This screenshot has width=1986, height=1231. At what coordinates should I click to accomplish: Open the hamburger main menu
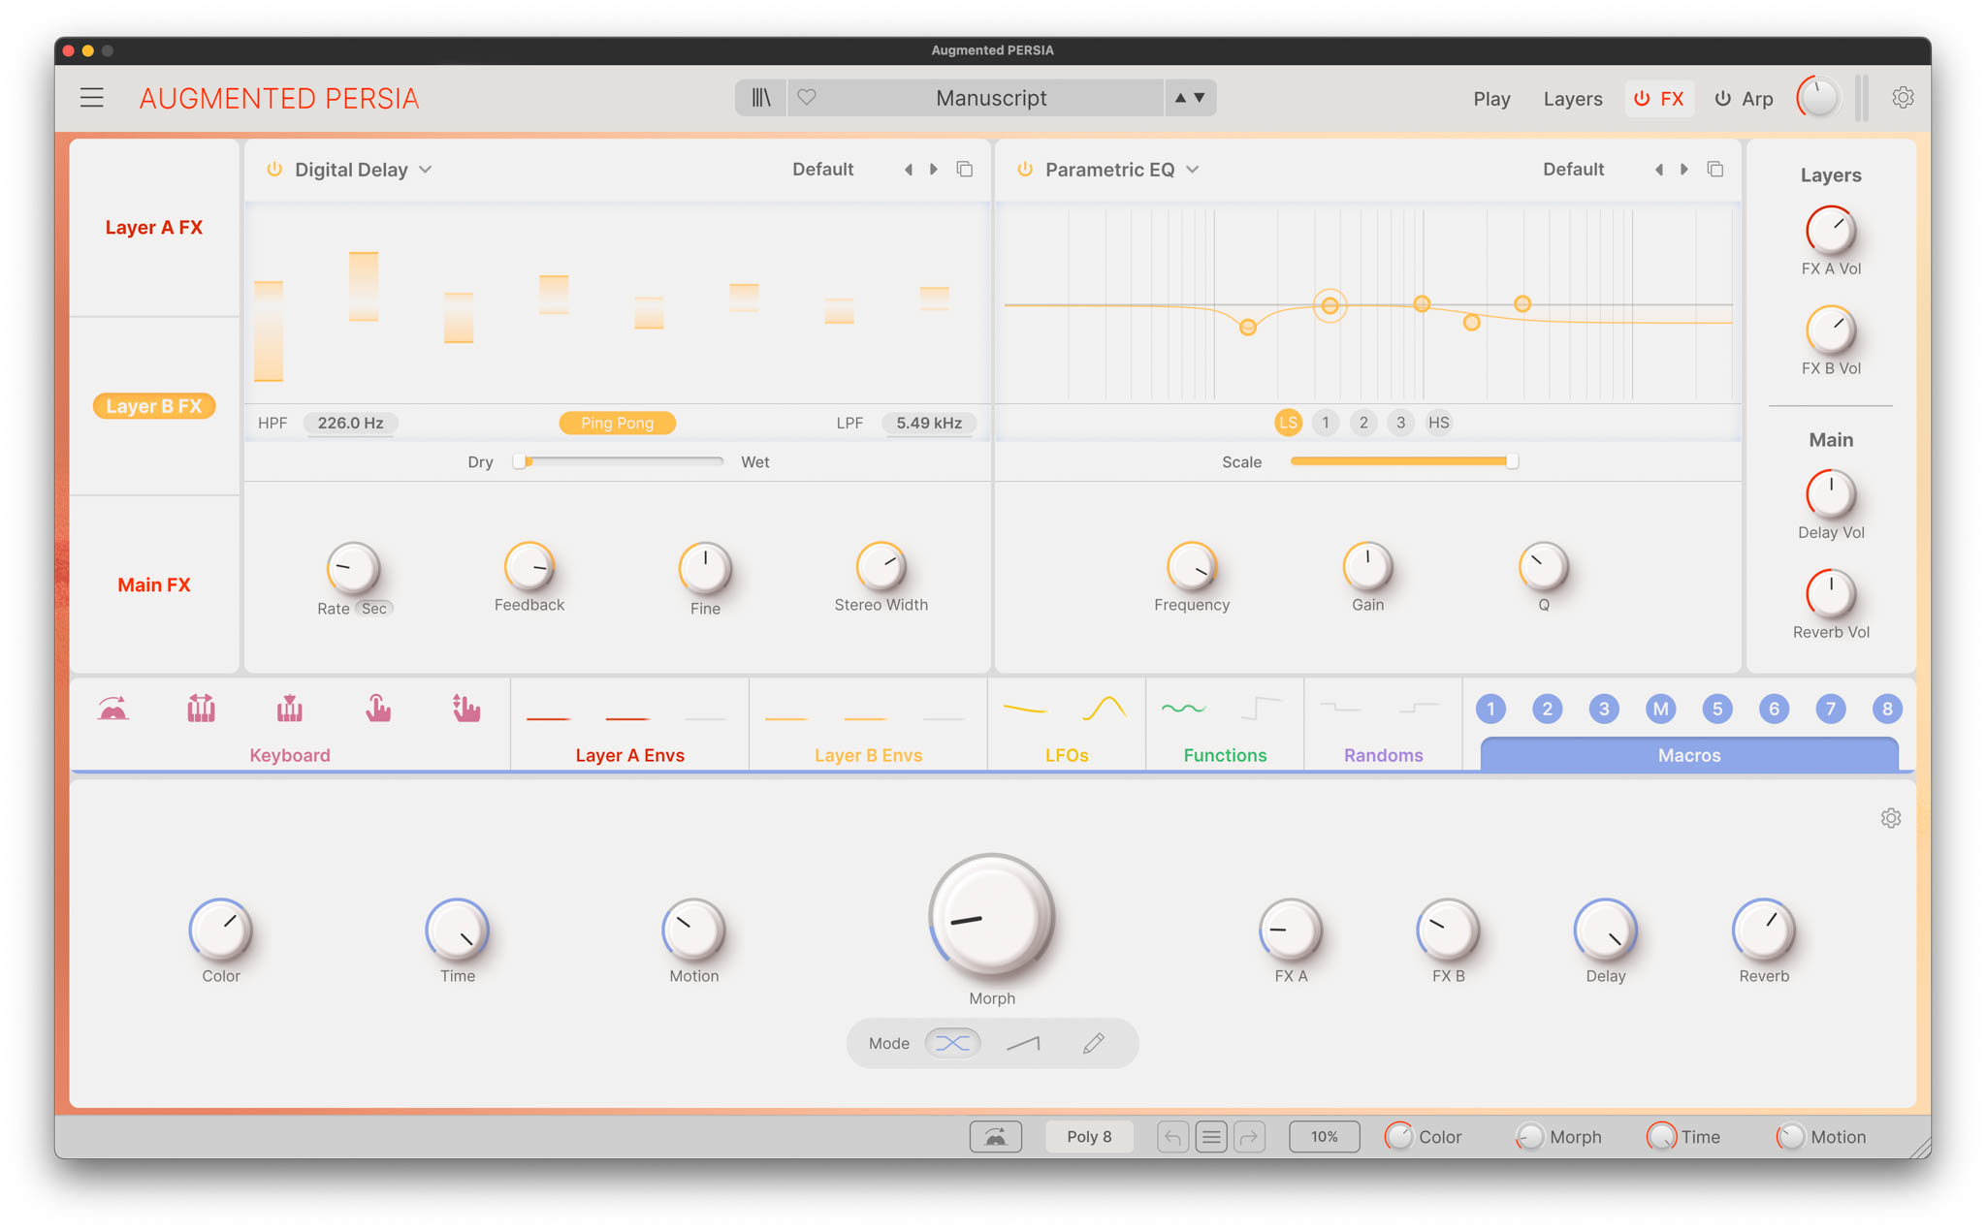[92, 98]
